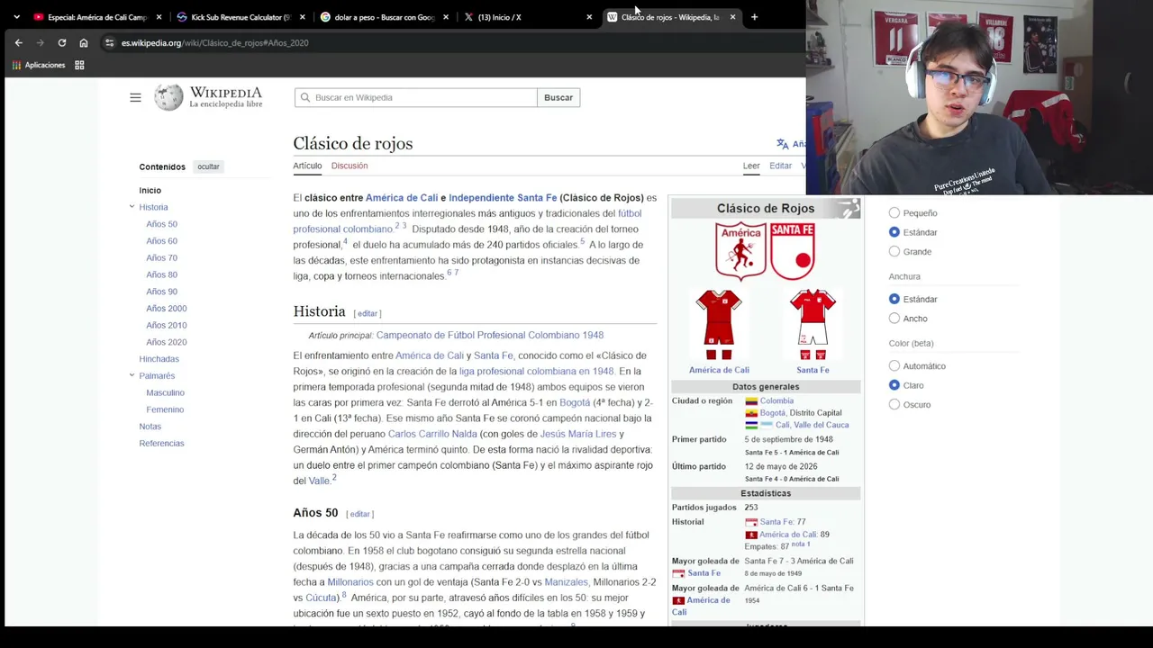1153x648 pixels.
Task: Click the browser address bar URL
Action: point(215,42)
